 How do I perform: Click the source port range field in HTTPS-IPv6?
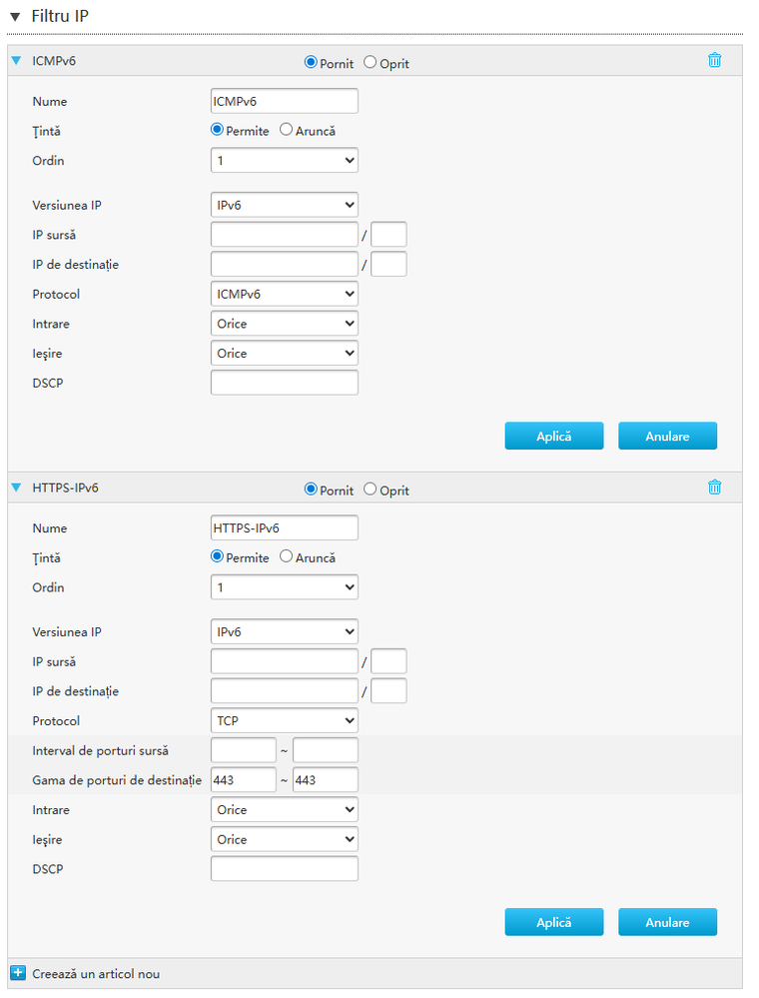(x=243, y=749)
